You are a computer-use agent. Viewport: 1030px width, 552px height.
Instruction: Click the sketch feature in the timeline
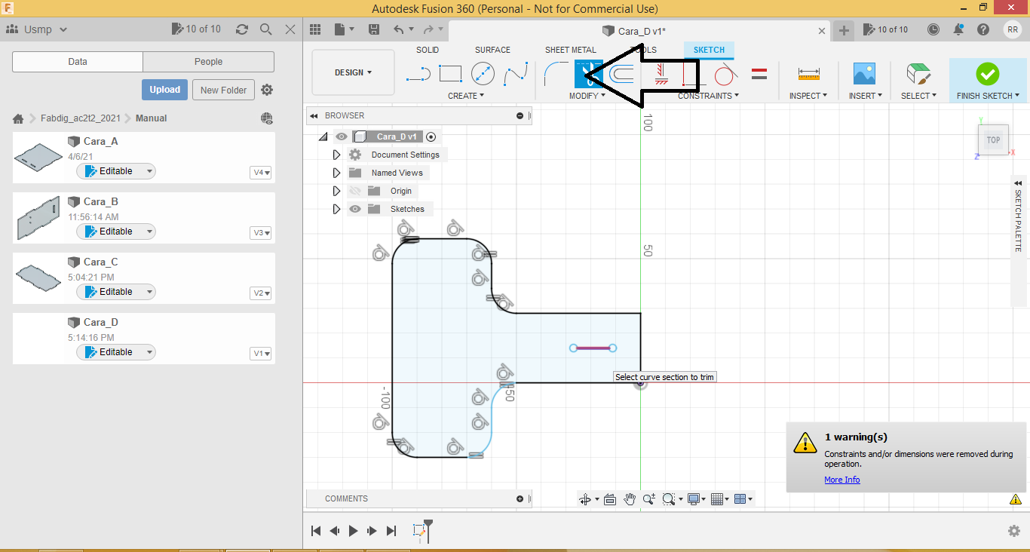[419, 531]
